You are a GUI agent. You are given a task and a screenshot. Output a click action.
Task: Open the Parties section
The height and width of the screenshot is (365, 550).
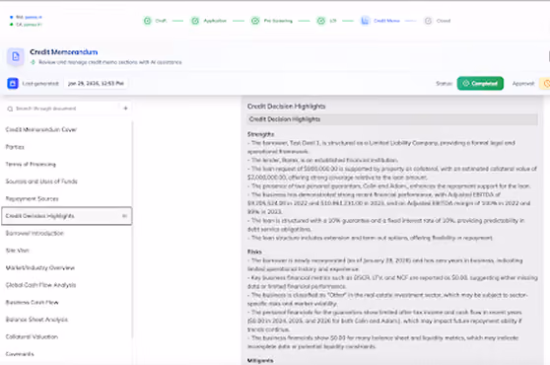pyautogui.click(x=15, y=147)
